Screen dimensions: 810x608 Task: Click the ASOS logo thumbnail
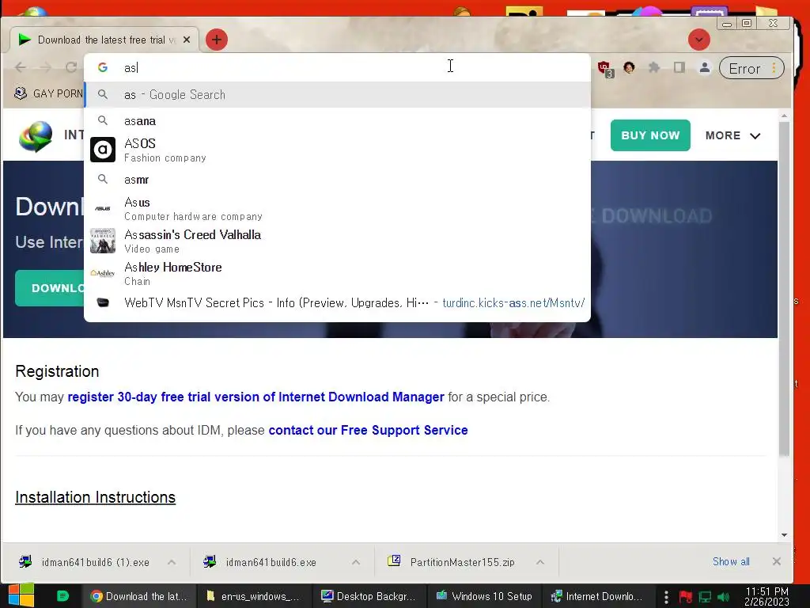point(103,150)
